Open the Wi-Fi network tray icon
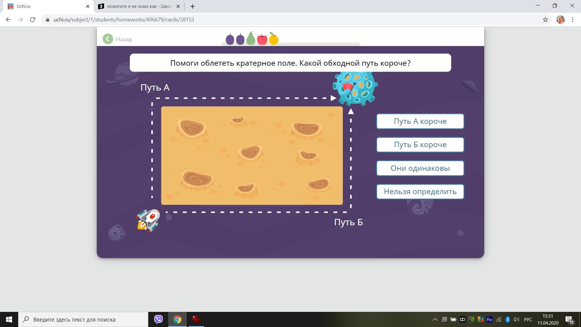 coord(499,319)
